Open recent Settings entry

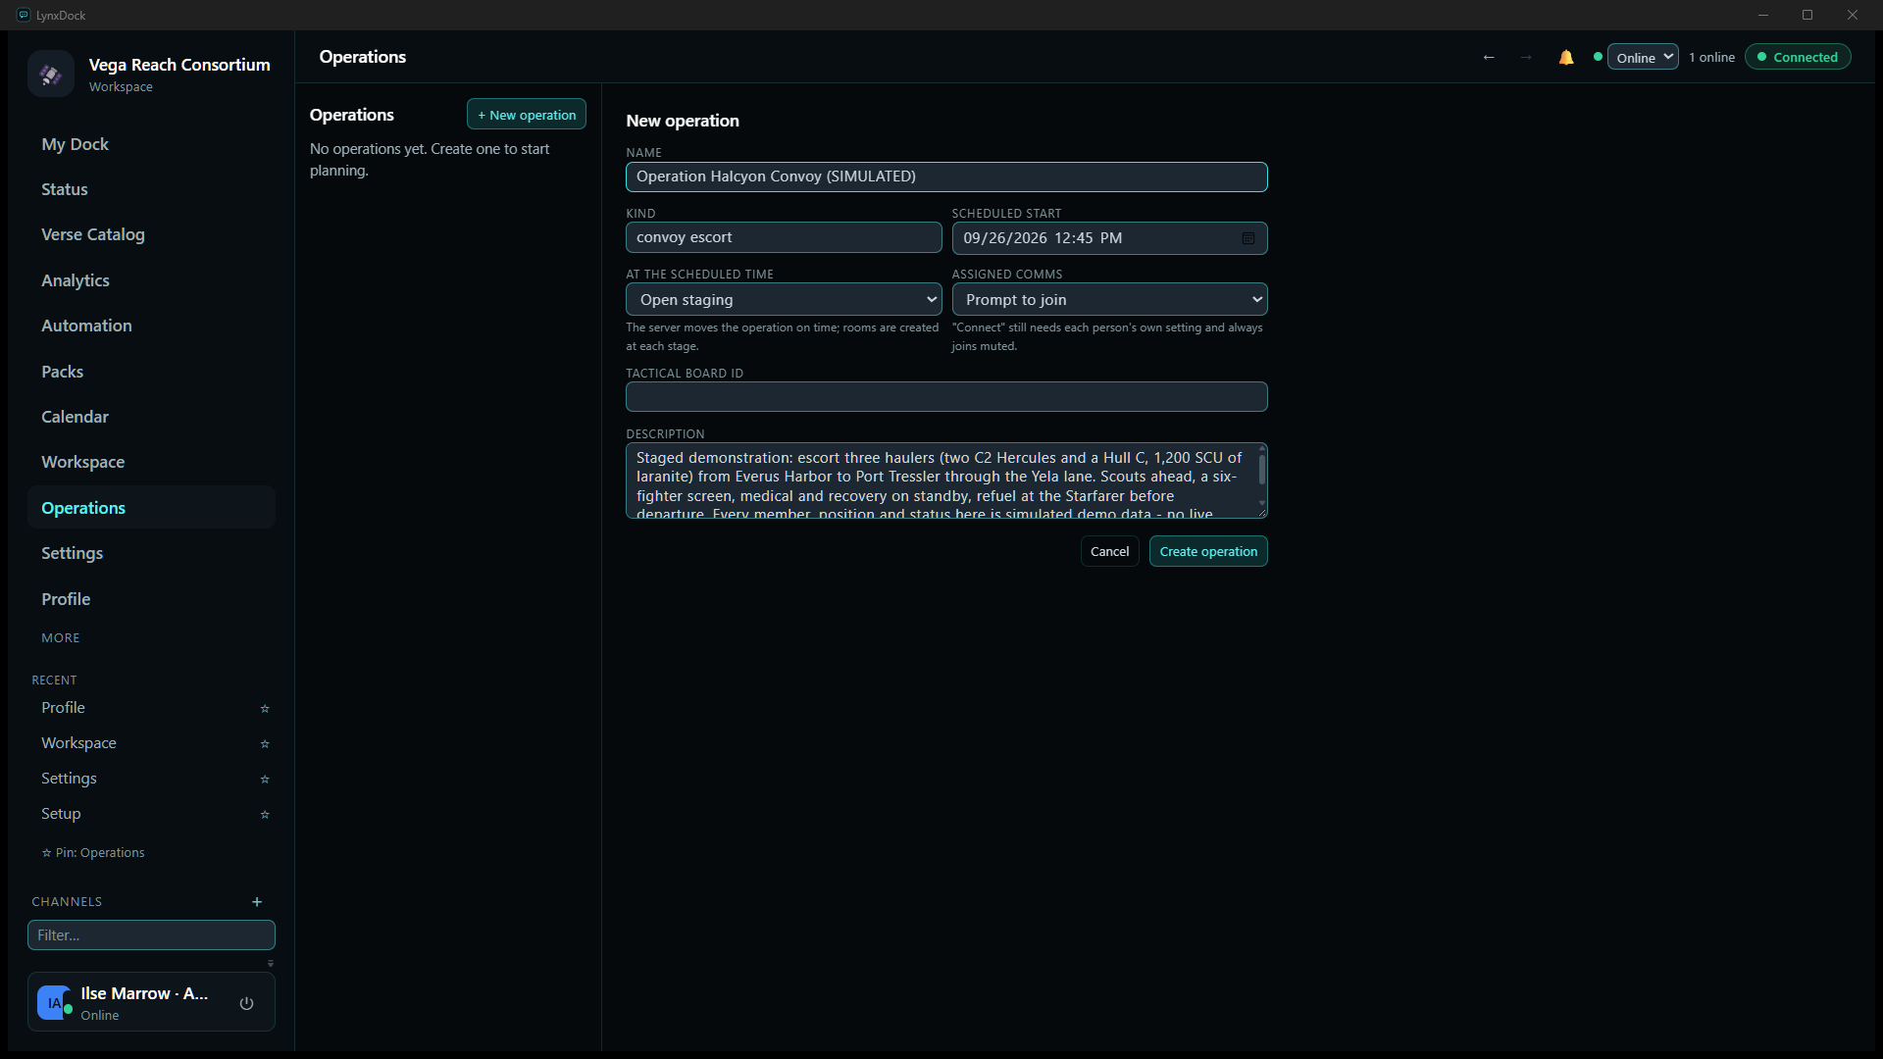click(69, 779)
